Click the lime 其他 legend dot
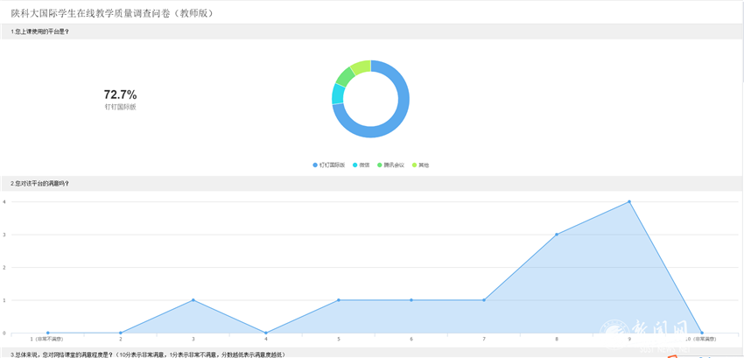This screenshot has width=744, height=358. (414, 165)
